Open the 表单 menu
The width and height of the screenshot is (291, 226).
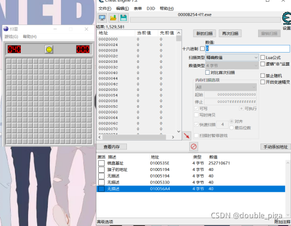coord(138,8)
